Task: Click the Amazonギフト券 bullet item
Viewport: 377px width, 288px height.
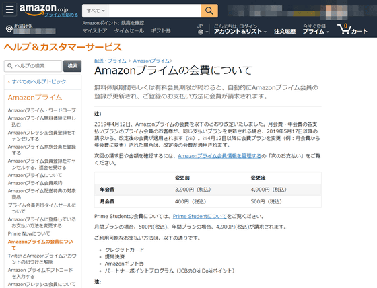Action: pos(125,264)
